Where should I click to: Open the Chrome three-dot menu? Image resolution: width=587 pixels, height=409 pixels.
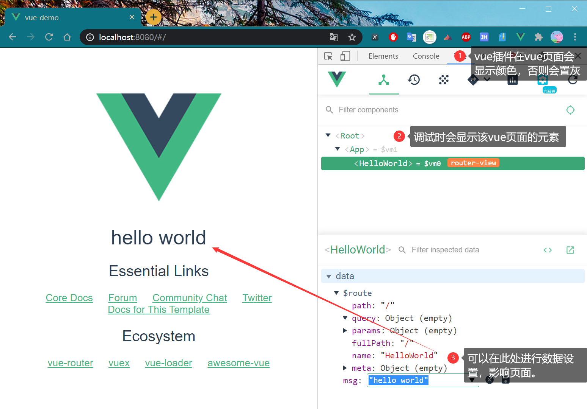tap(575, 37)
